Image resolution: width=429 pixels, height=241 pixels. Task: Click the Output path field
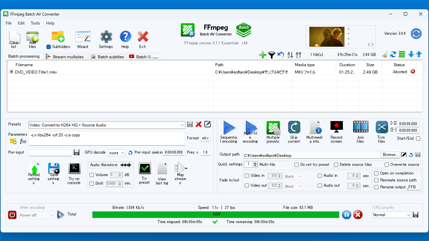coord(311,155)
